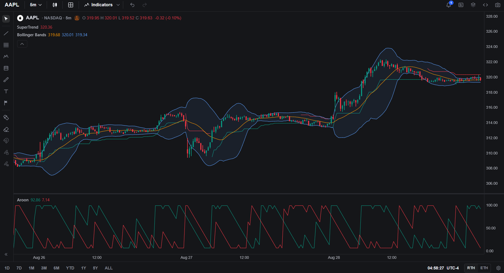Image resolution: width=504 pixels, height=273 pixels.
Task: Select the 6M range tab
Action: click(56, 268)
